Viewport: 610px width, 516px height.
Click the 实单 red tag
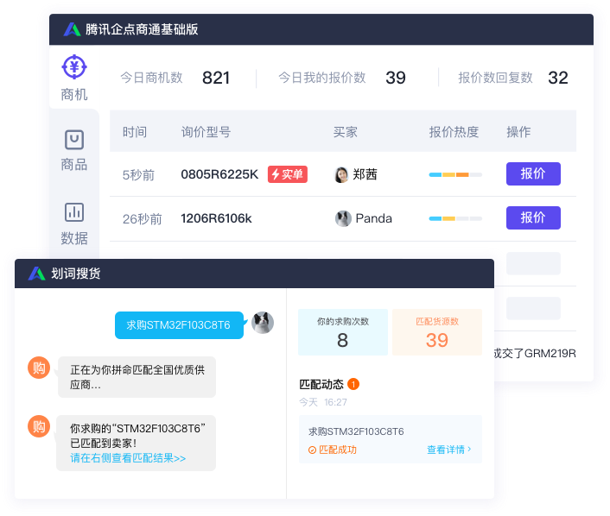288,174
